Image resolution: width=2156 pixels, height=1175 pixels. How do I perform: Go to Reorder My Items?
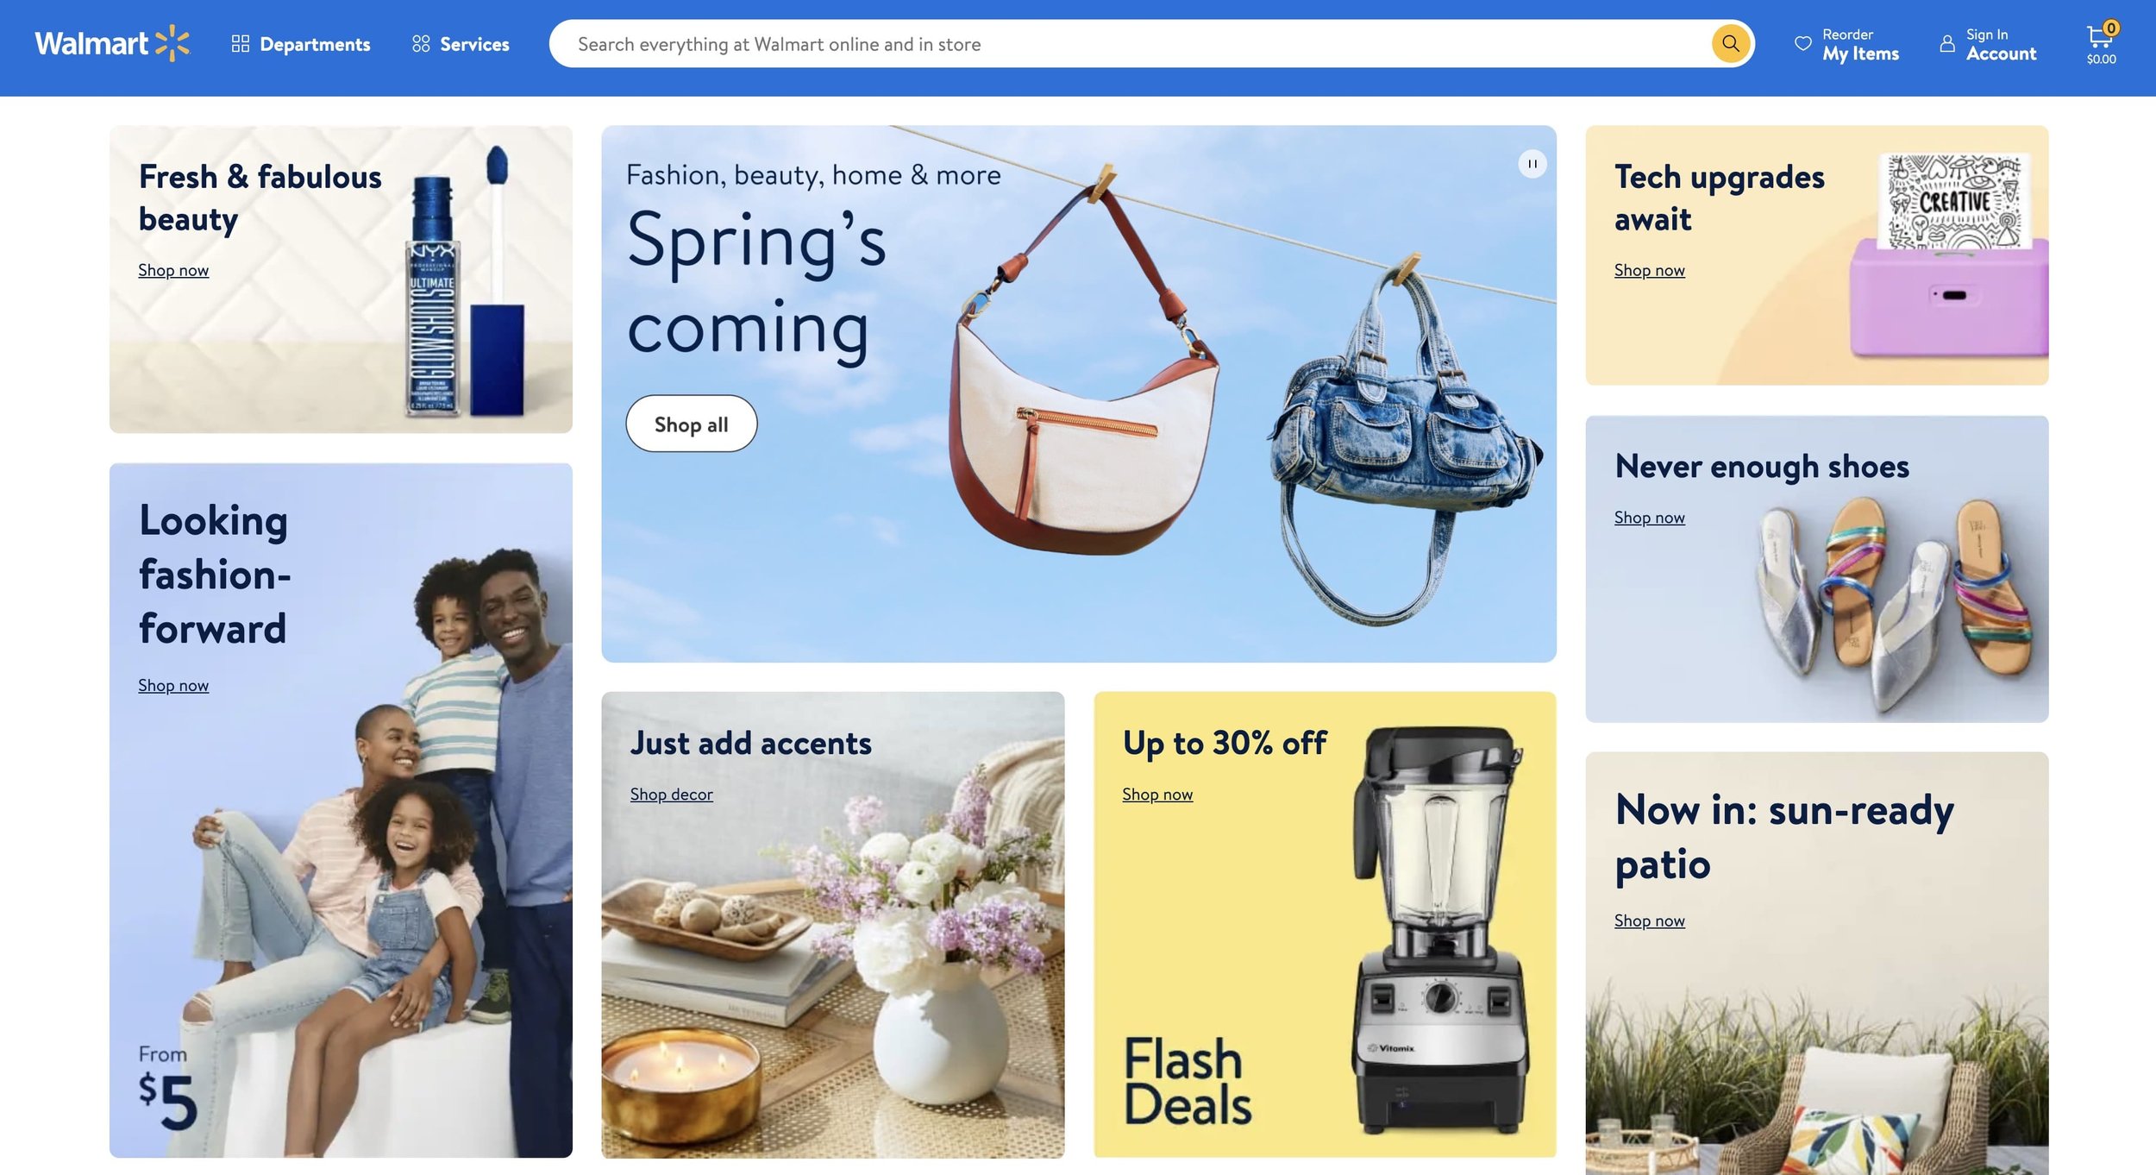pyautogui.click(x=1846, y=44)
